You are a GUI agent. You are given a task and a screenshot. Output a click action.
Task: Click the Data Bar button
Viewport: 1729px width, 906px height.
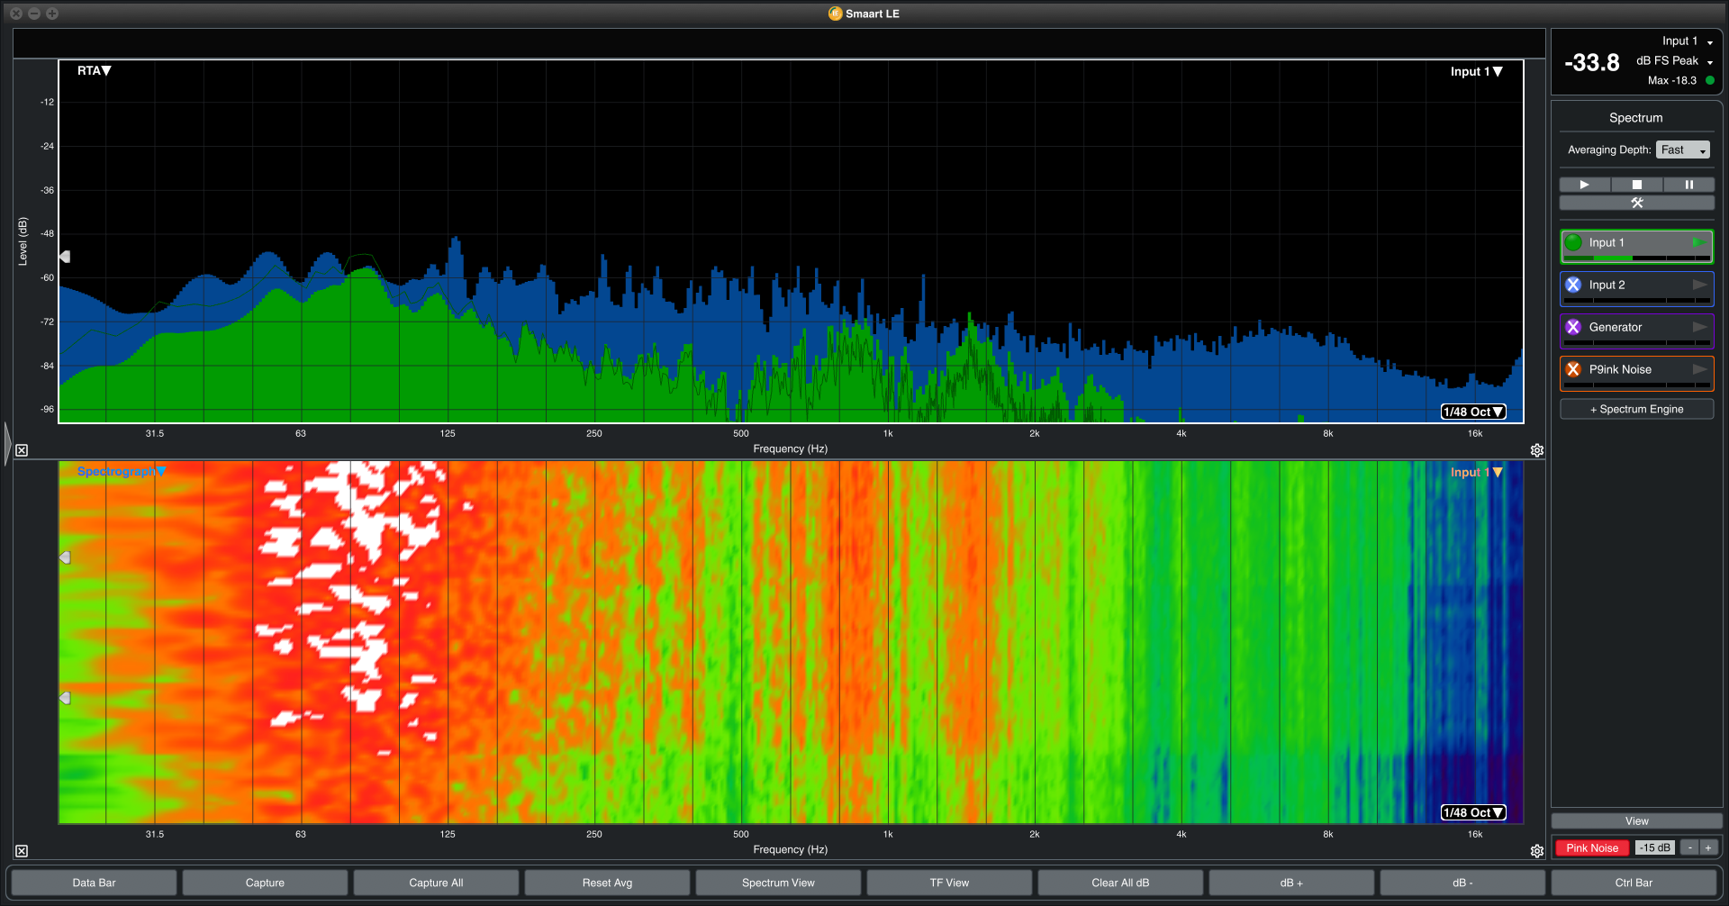click(94, 883)
